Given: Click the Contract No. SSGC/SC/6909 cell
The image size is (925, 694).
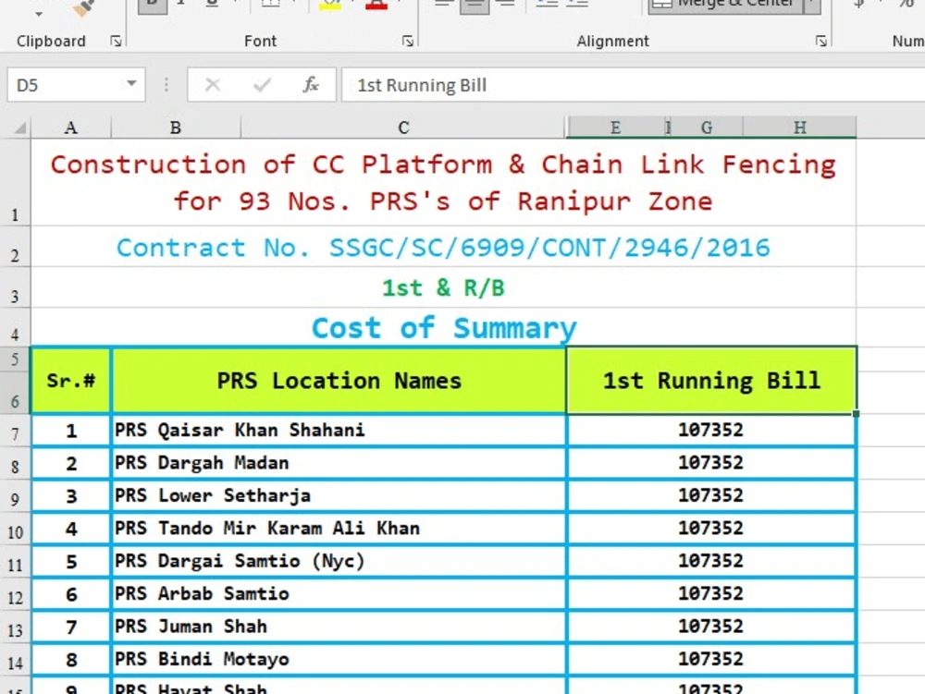Looking at the screenshot, I should [443, 247].
